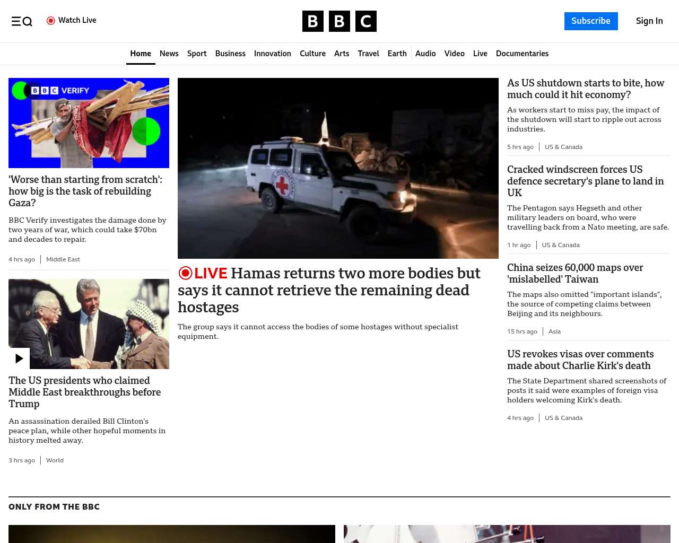Open the US shutdown economy article

coord(585,89)
